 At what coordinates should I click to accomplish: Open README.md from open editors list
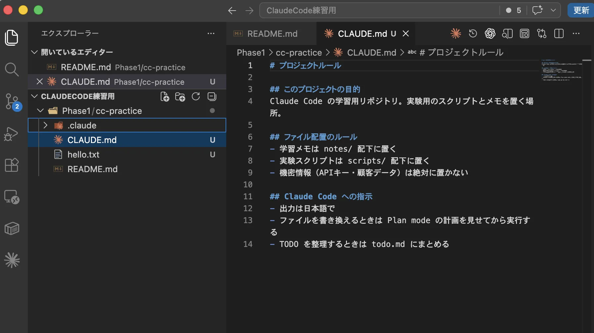point(127,67)
